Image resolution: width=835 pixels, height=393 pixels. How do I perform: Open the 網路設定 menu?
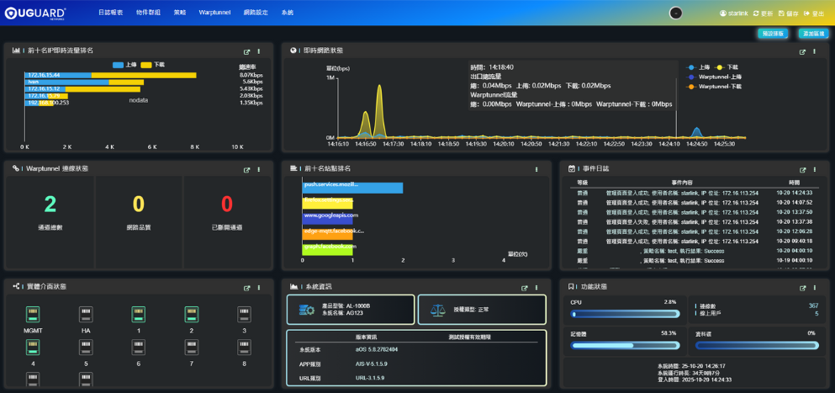pos(255,13)
